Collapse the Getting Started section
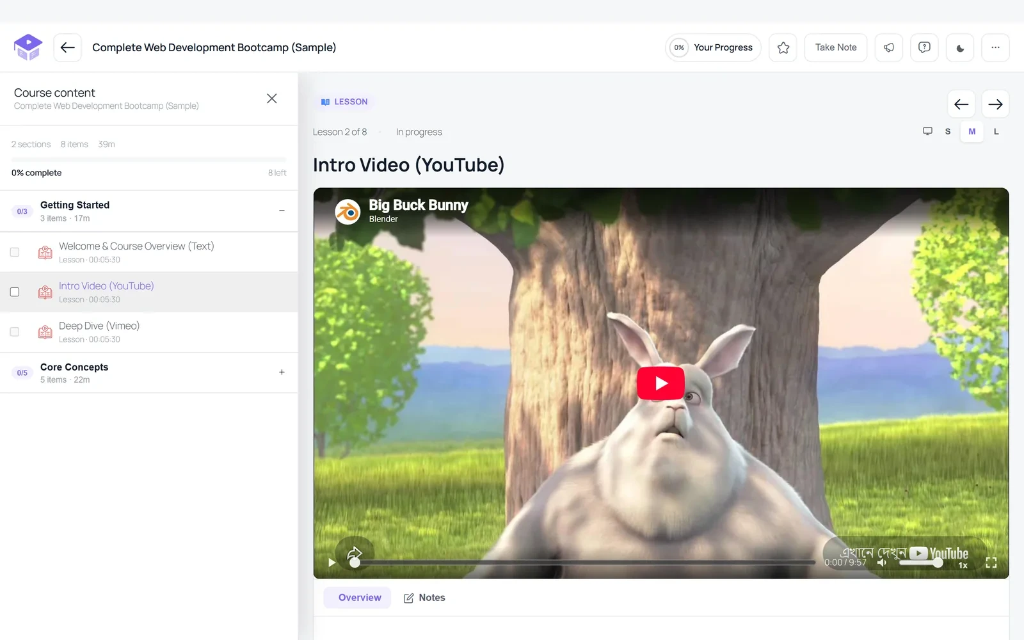Image resolution: width=1024 pixels, height=640 pixels. (282, 211)
